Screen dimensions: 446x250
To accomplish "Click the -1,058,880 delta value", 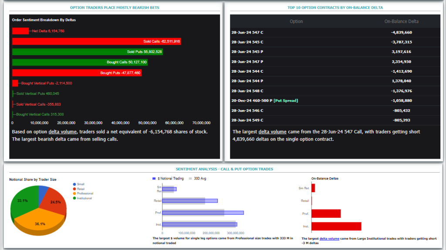I will [401, 100].
